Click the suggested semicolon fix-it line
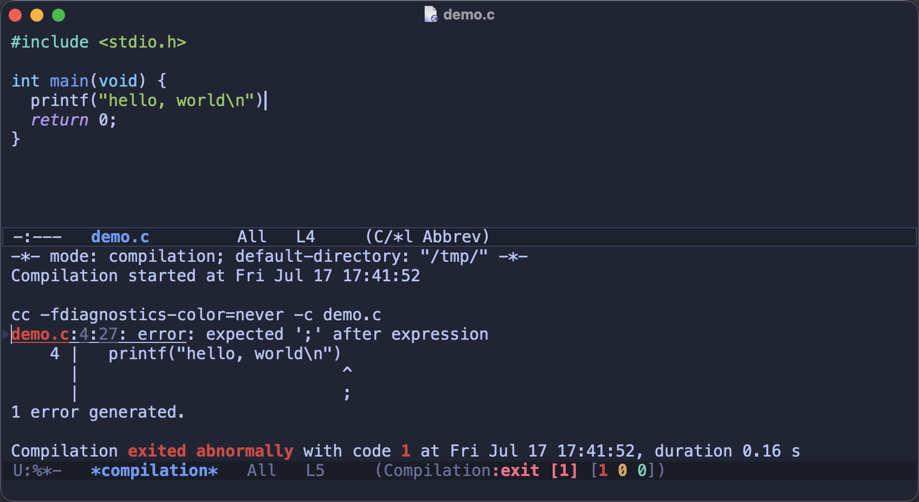 (x=347, y=394)
